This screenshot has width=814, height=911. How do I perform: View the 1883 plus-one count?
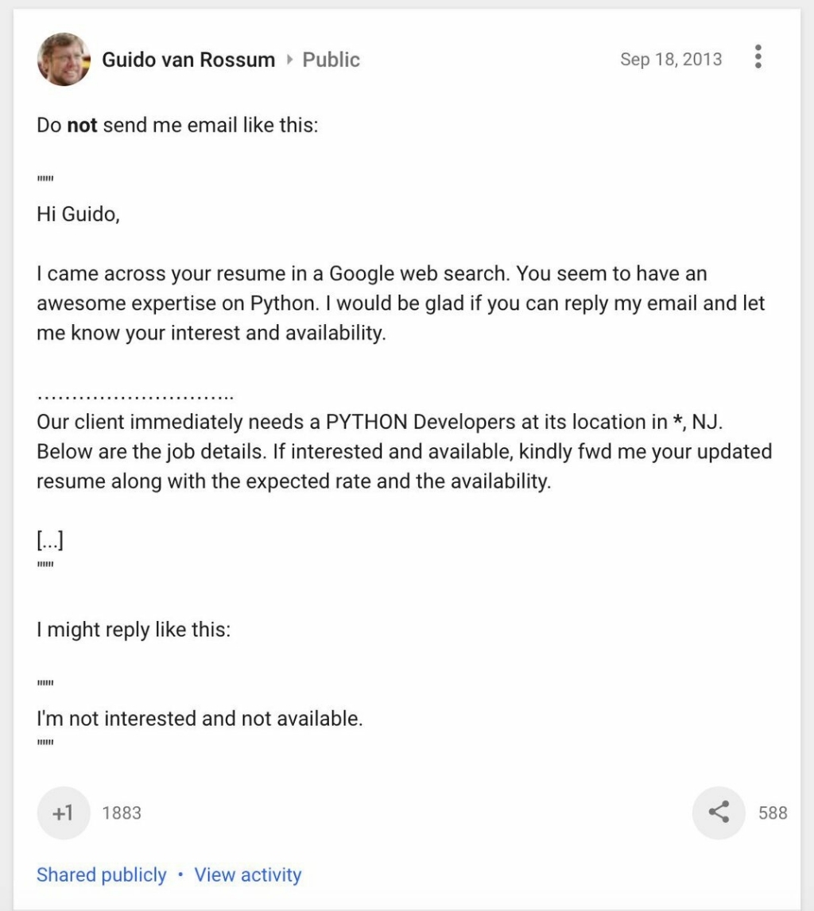122,813
